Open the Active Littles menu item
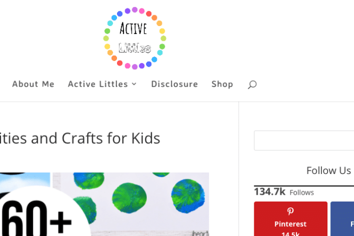The width and height of the screenshot is (354, 236). tap(98, 84)
